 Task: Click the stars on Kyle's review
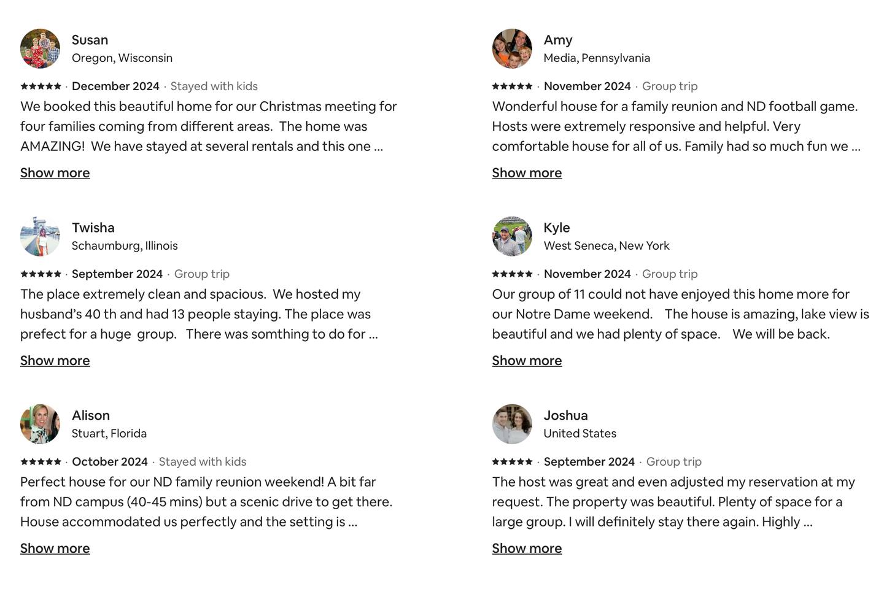(x=512, y=274)
